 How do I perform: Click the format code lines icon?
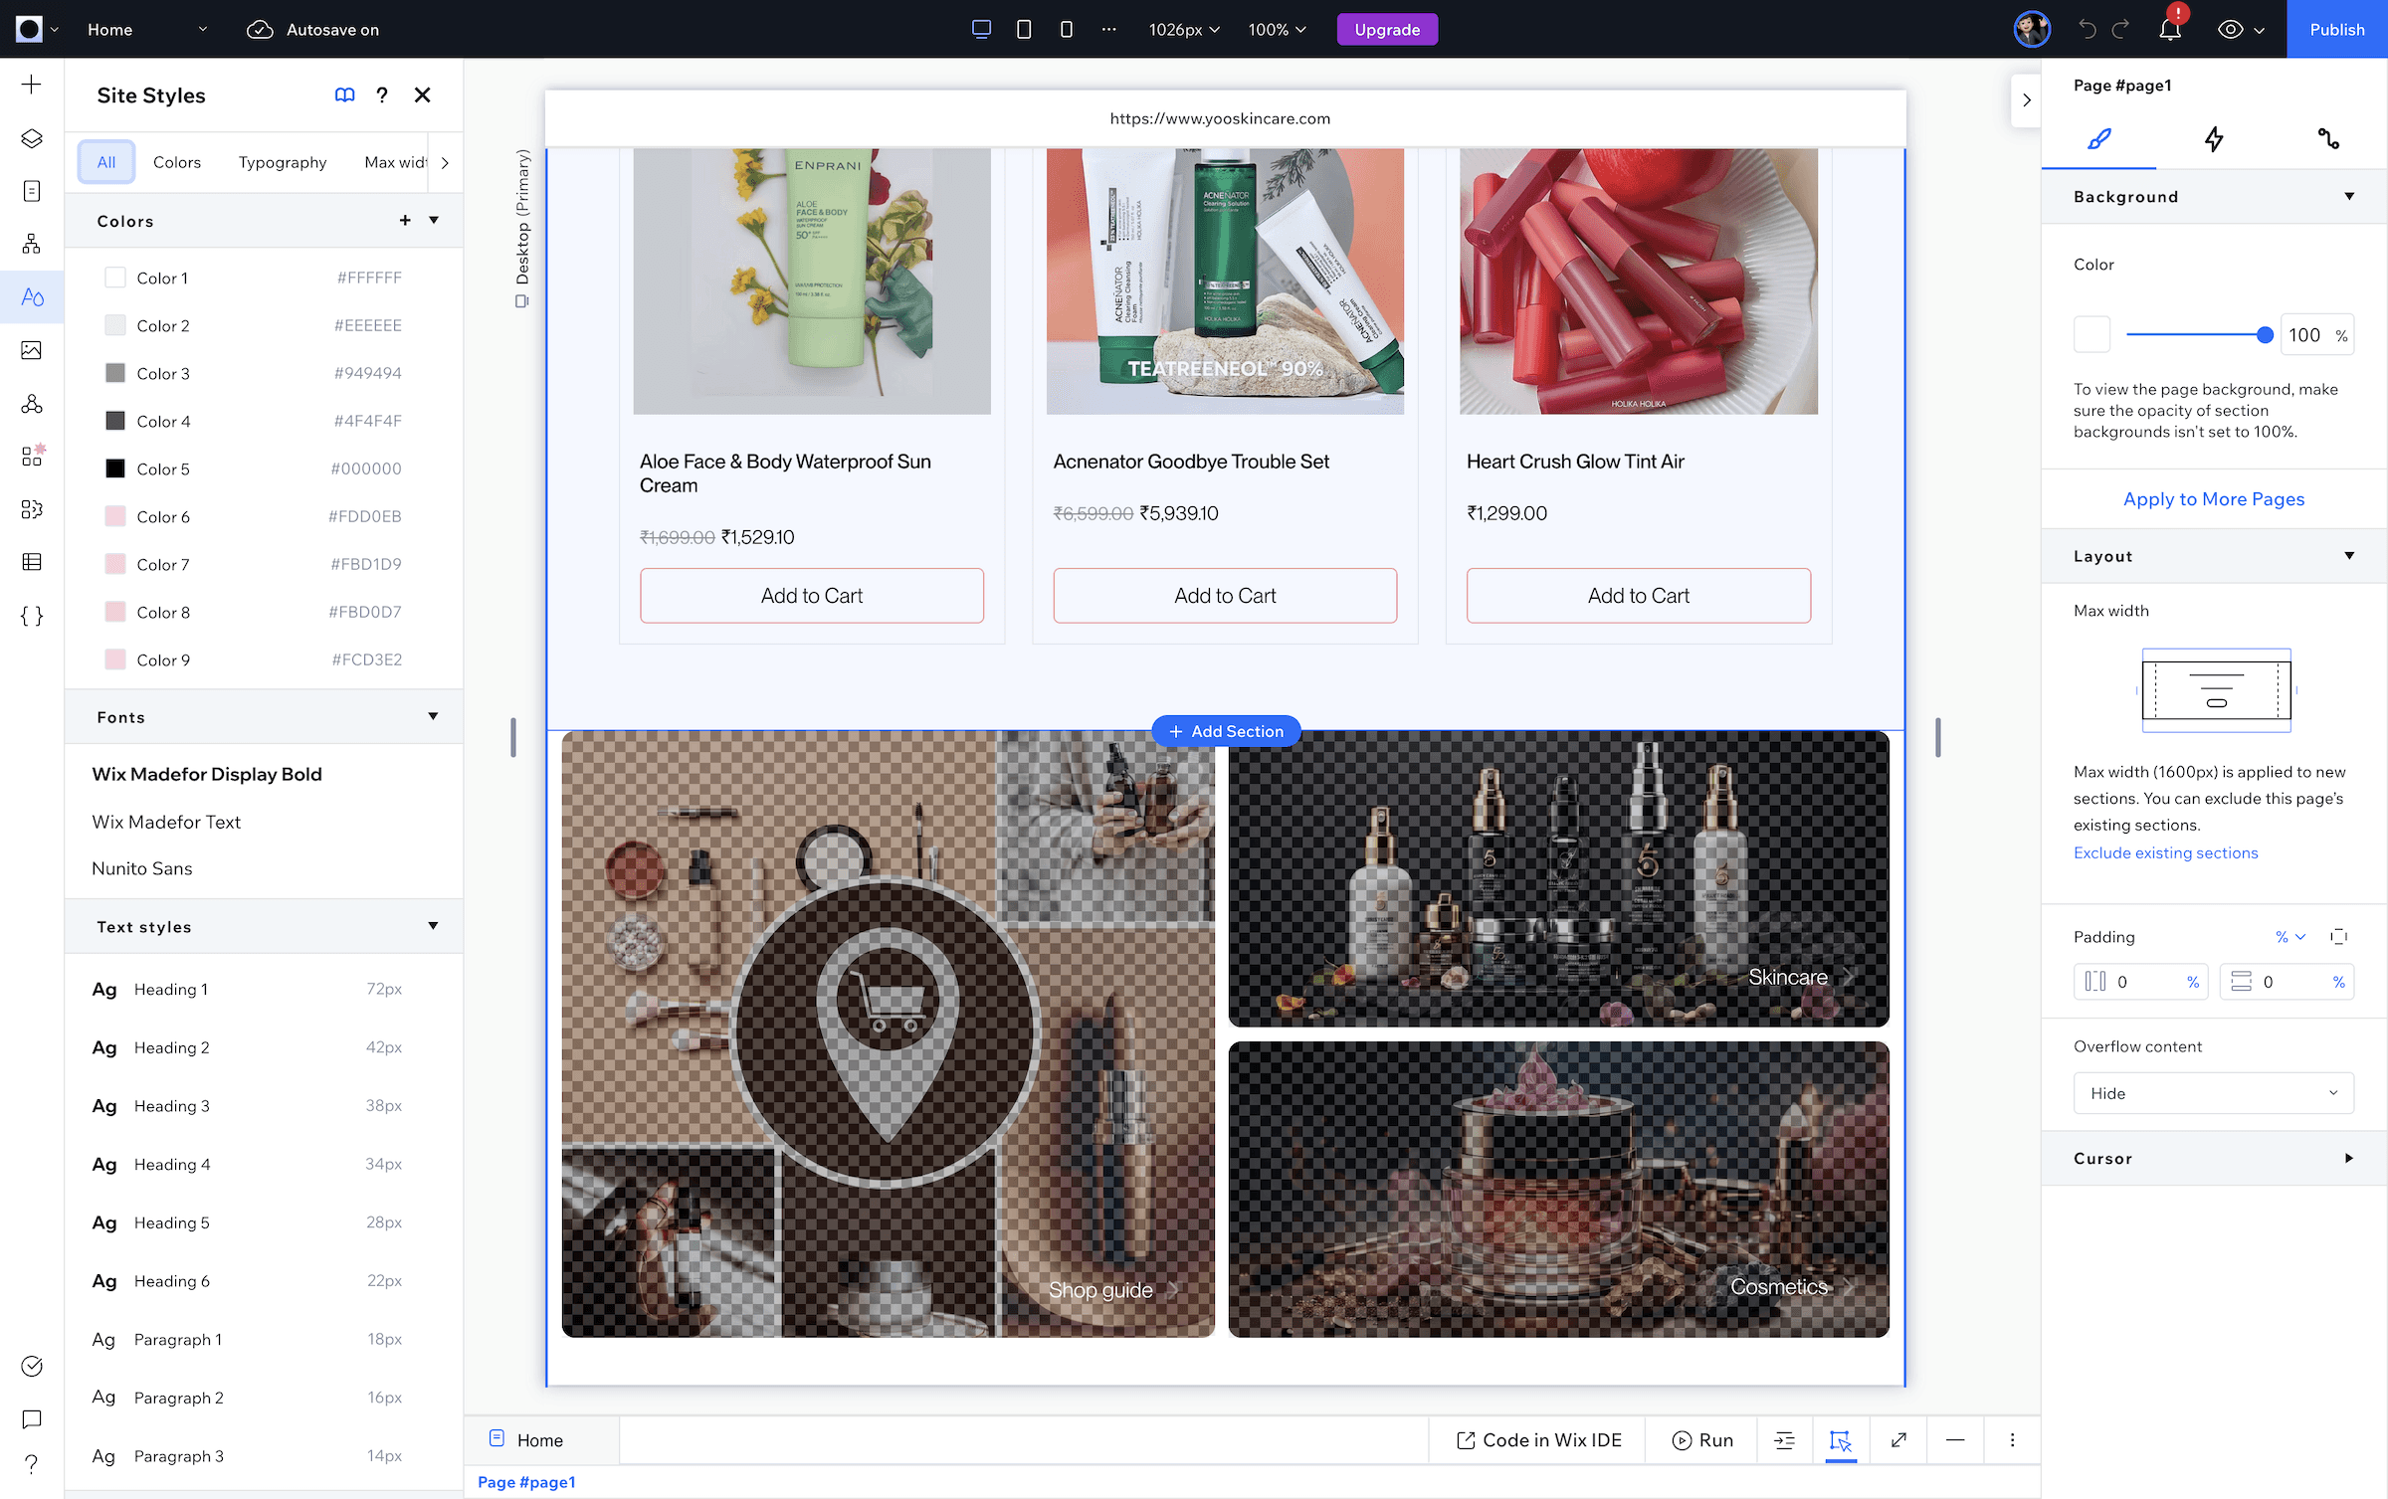(1784, 1439)
